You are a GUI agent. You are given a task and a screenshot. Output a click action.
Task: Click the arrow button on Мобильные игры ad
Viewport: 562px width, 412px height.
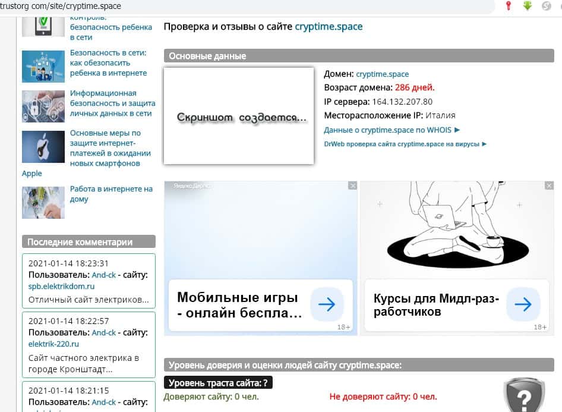(327, 304)
